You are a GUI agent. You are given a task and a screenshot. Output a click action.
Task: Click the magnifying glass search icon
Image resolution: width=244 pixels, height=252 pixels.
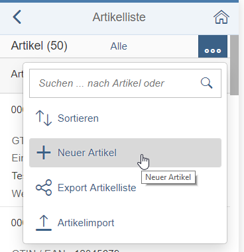click(206, 83)
